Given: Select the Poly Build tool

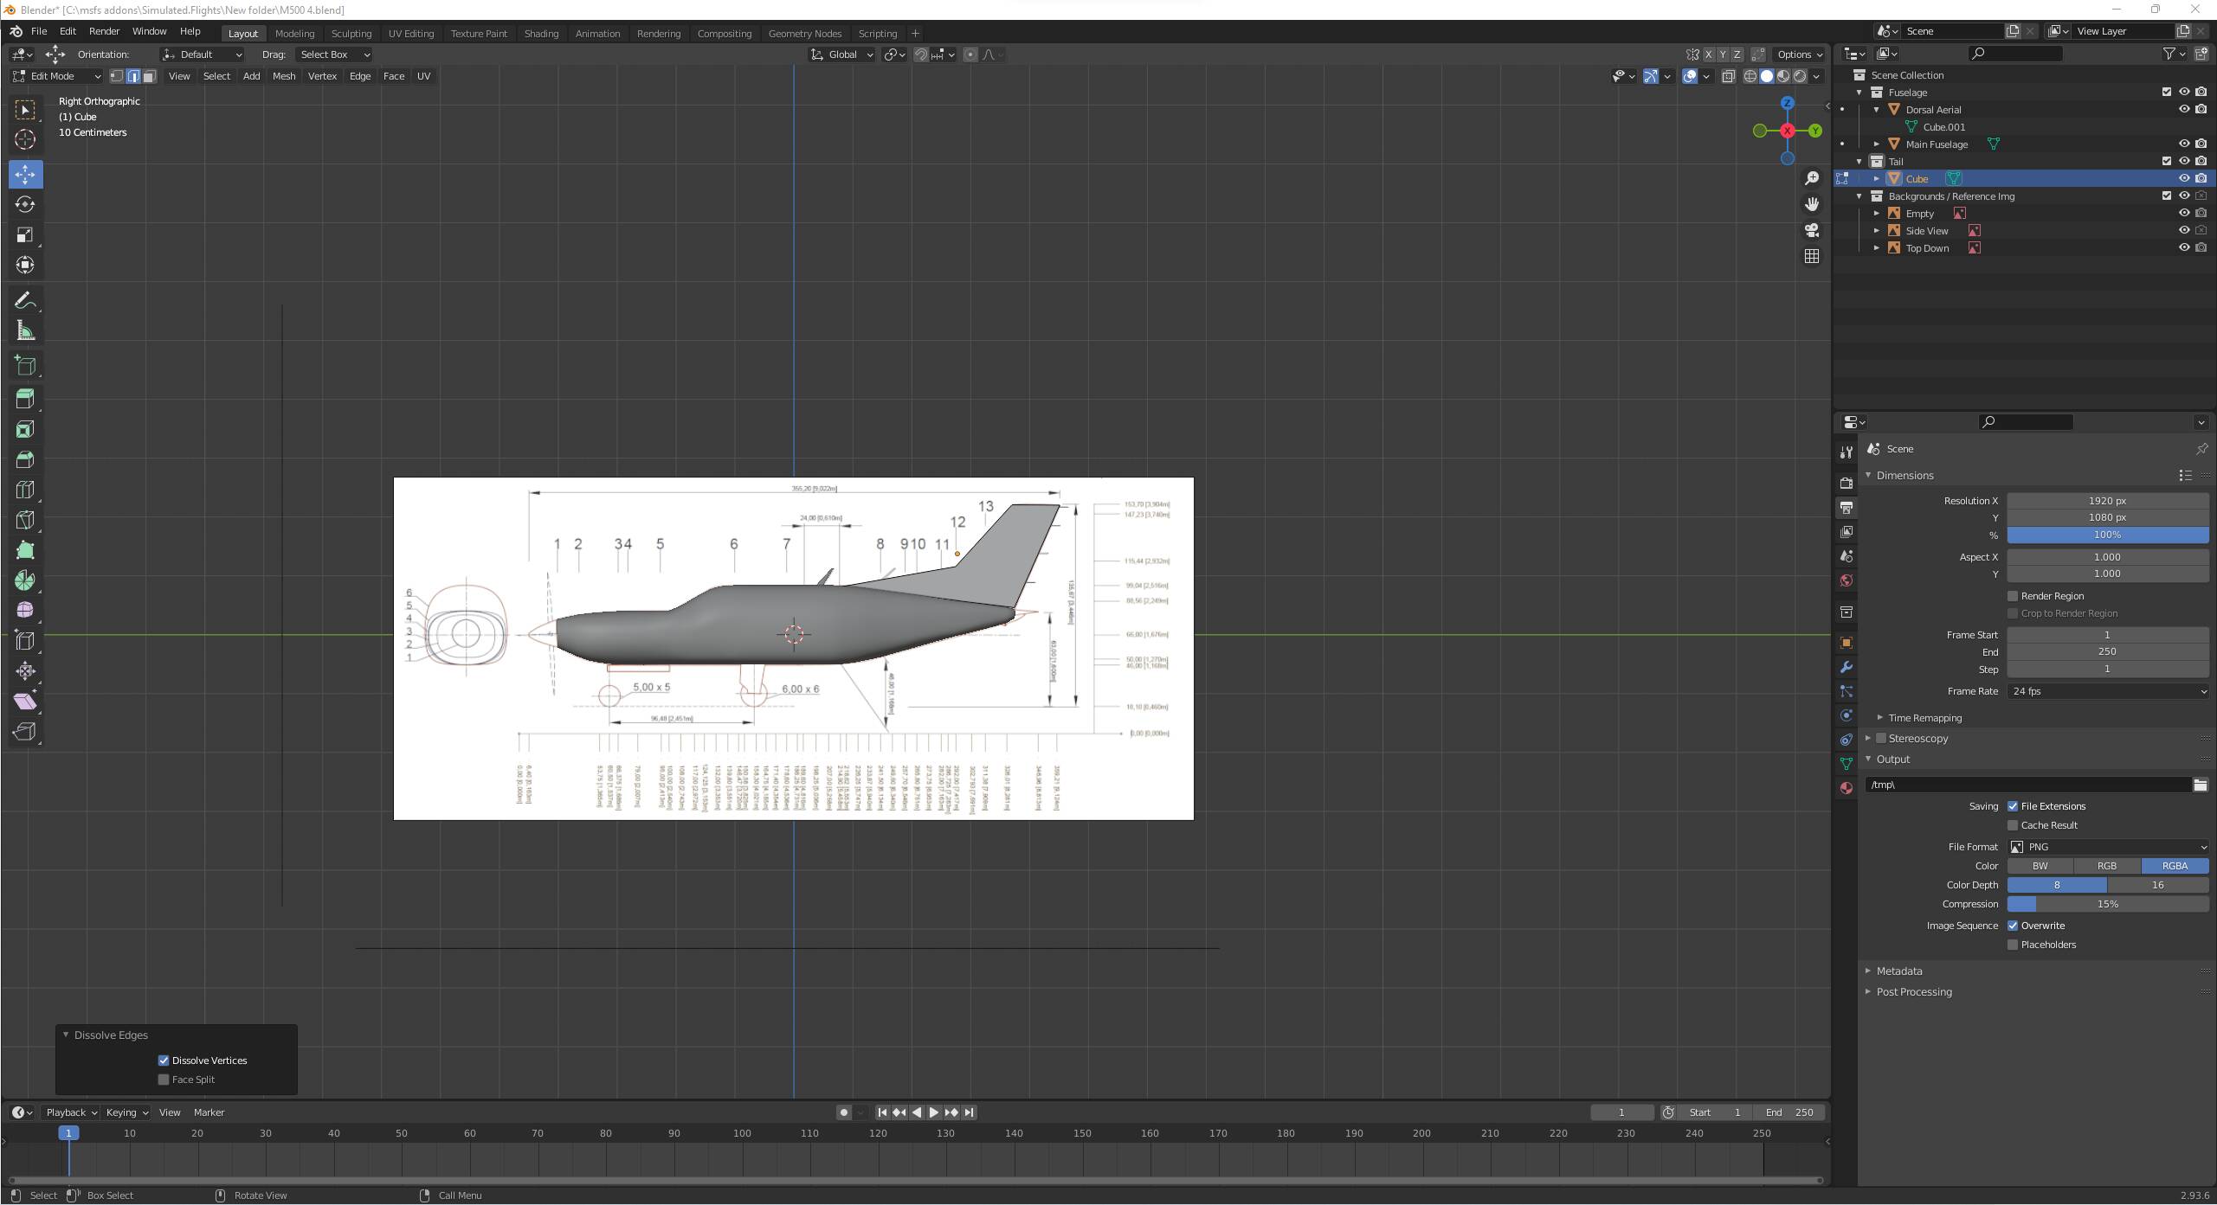Looking at the screenshot, I should point(25,550).
